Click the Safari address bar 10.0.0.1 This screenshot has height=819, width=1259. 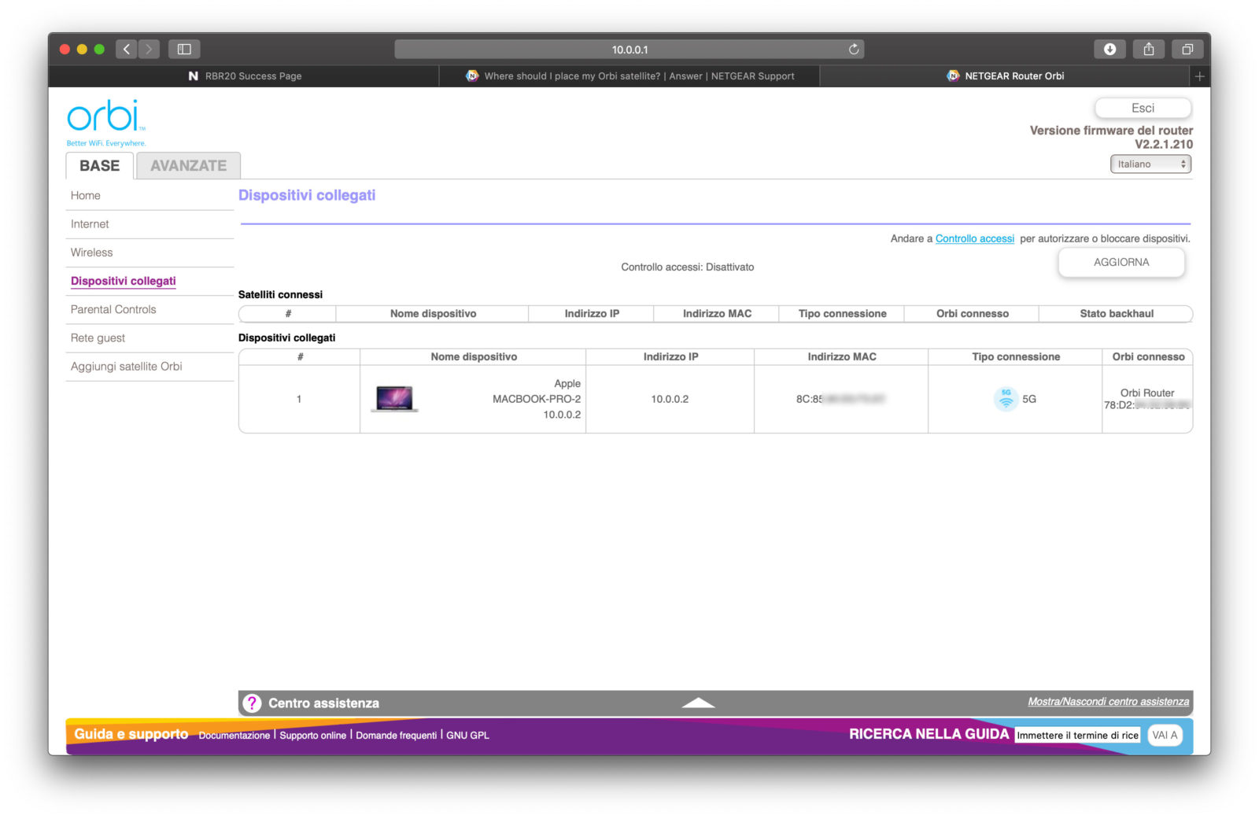629,50
